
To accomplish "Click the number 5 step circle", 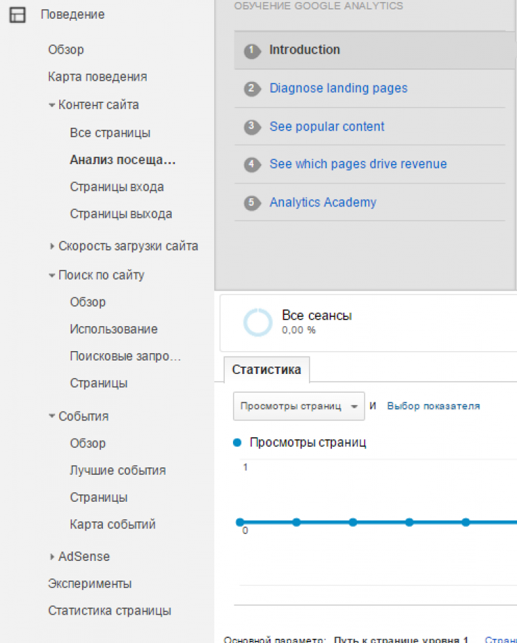I will pos(252,203).
